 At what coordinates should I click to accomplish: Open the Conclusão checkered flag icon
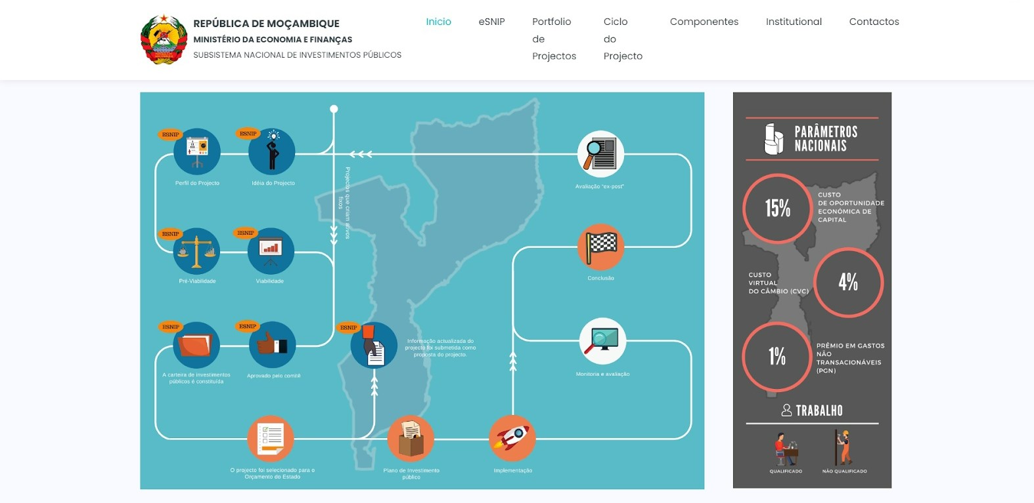point(600,247)
